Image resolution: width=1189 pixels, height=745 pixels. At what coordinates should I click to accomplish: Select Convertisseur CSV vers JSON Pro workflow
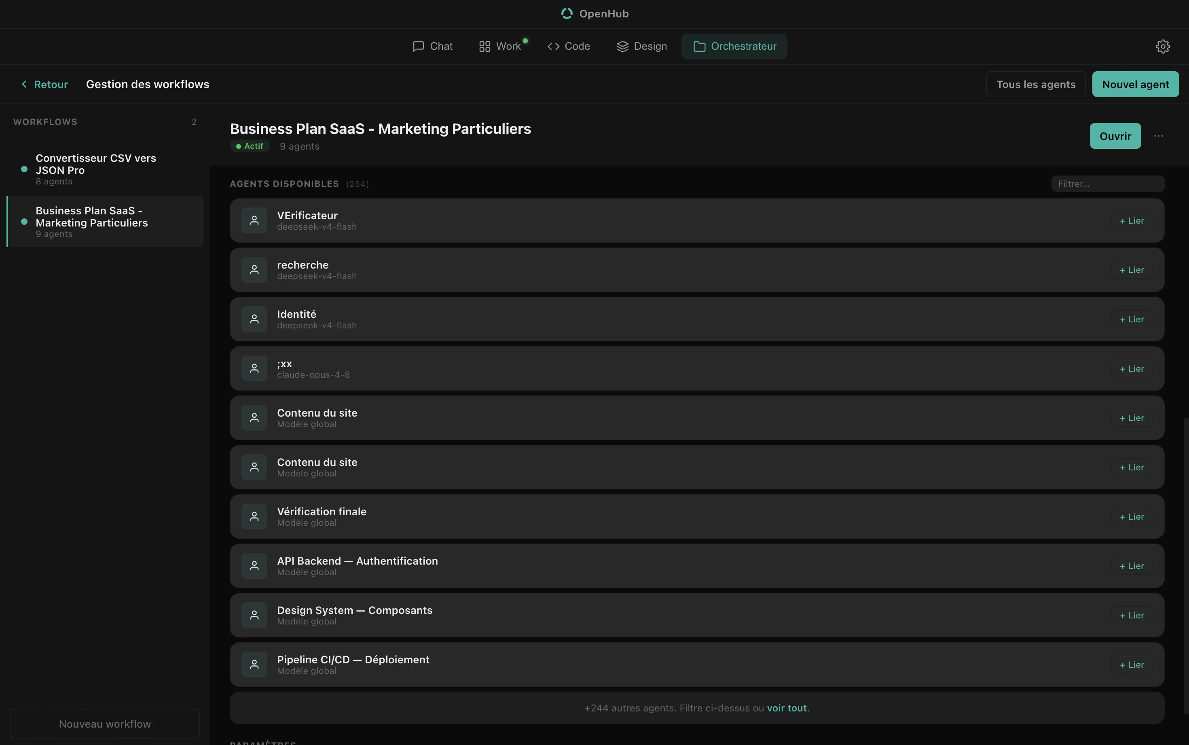coord(105,169)
